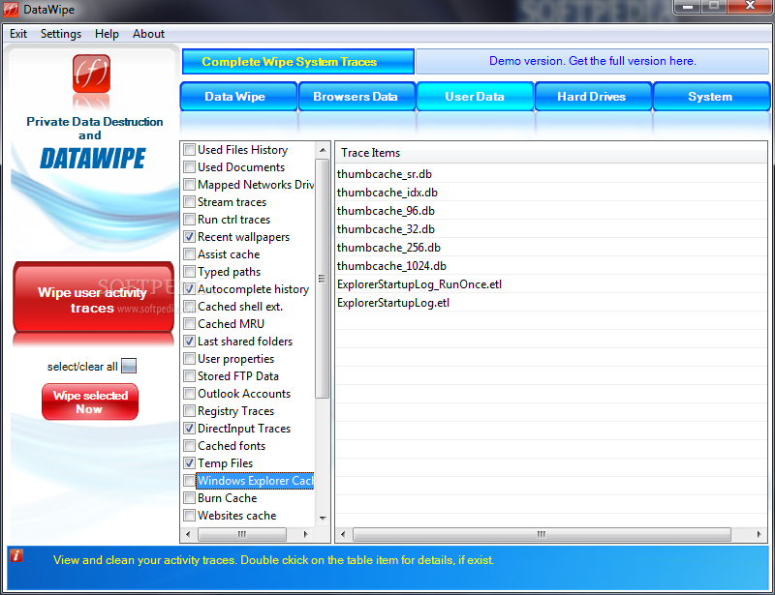
Task: Click the DataWipe red logo icon
Action: pyautogui.click(x=91, y=74)
